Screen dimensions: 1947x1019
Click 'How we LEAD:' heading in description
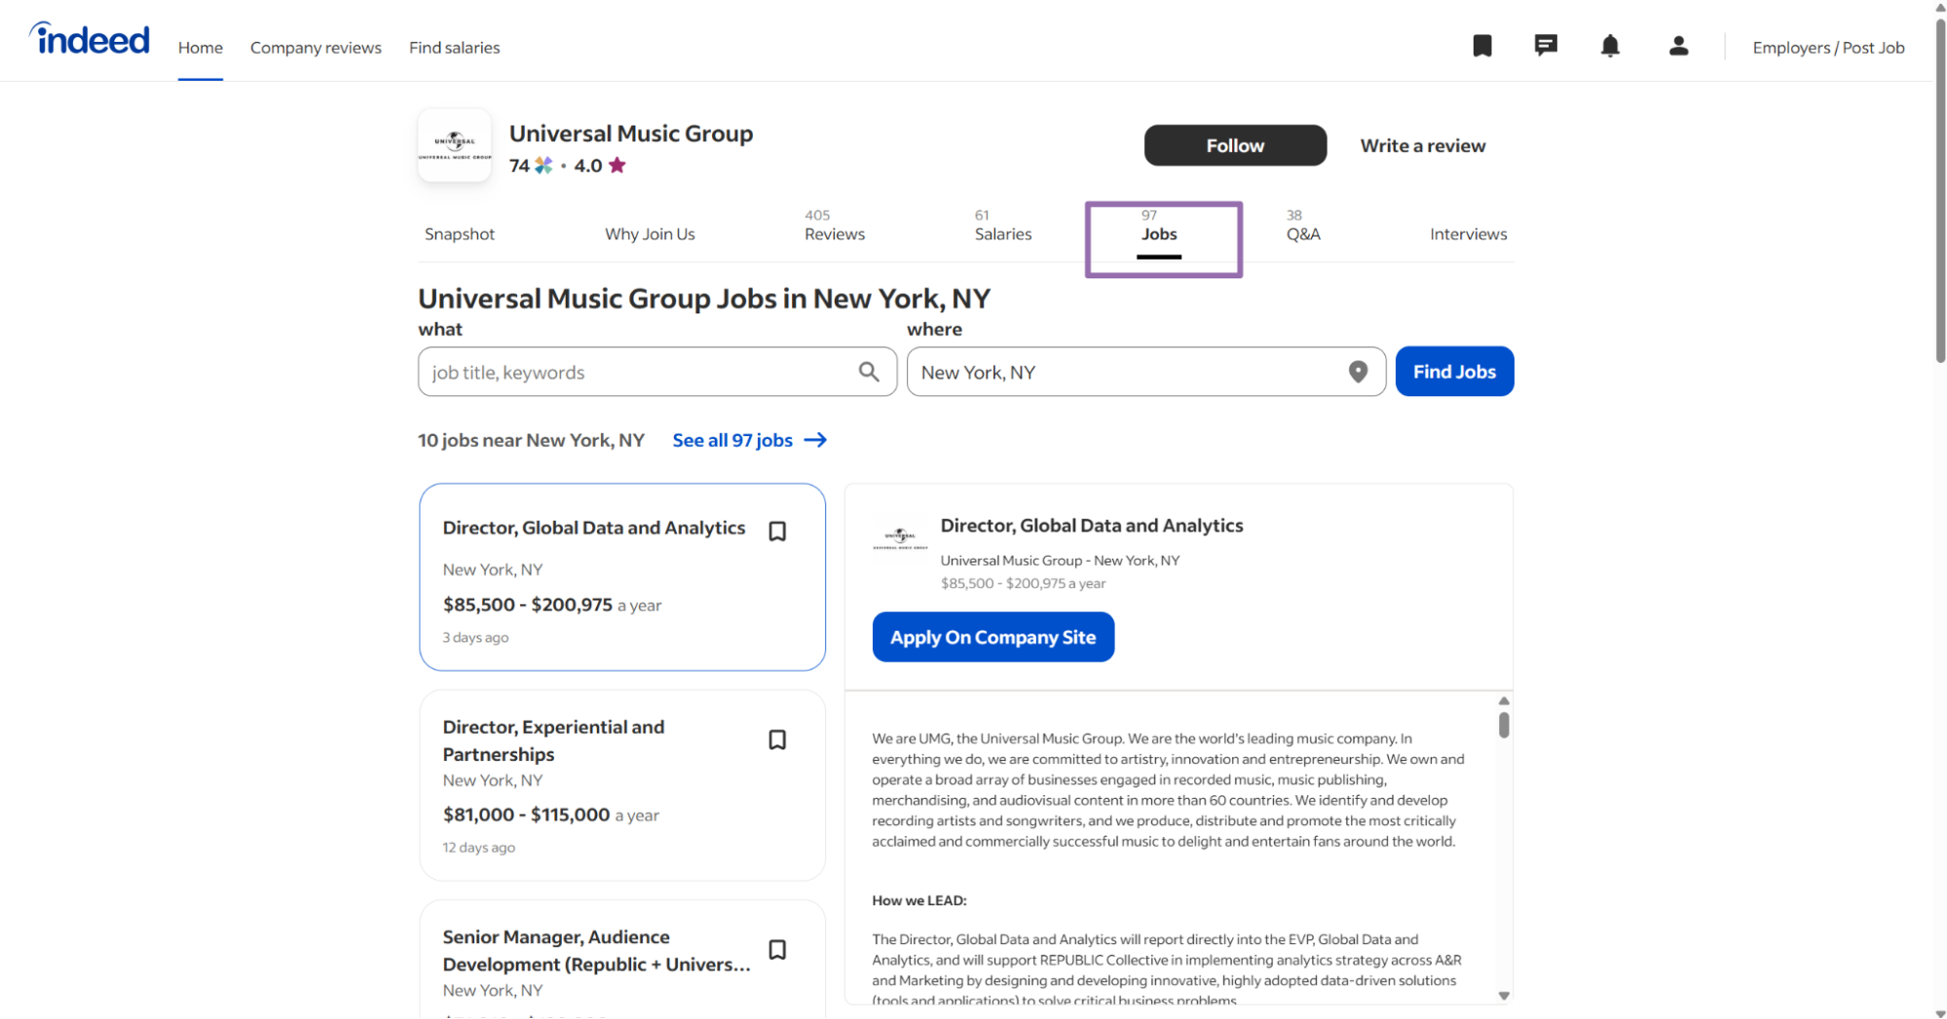(x=919, y=900)
